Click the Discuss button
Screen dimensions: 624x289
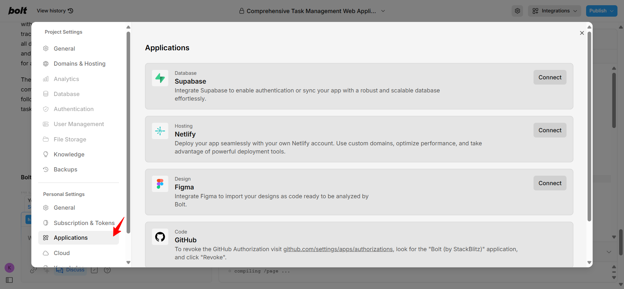tap(71, 270)
